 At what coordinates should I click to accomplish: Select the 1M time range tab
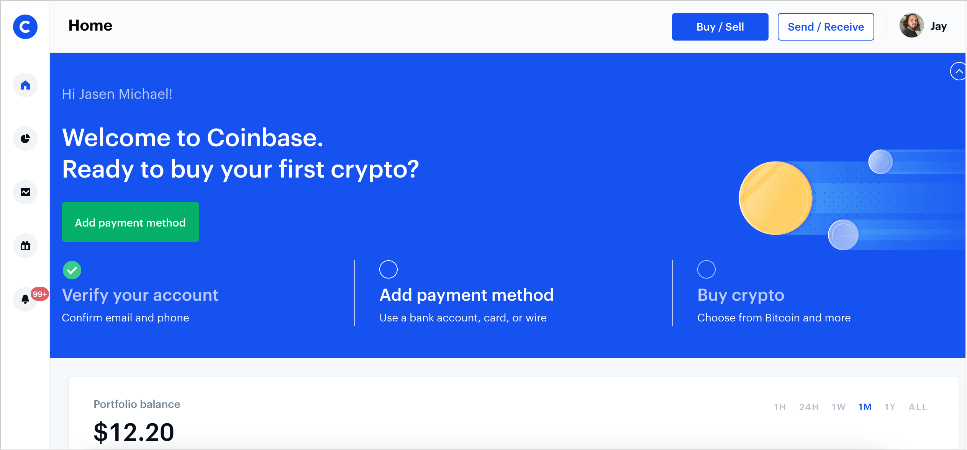pos(865,407)
